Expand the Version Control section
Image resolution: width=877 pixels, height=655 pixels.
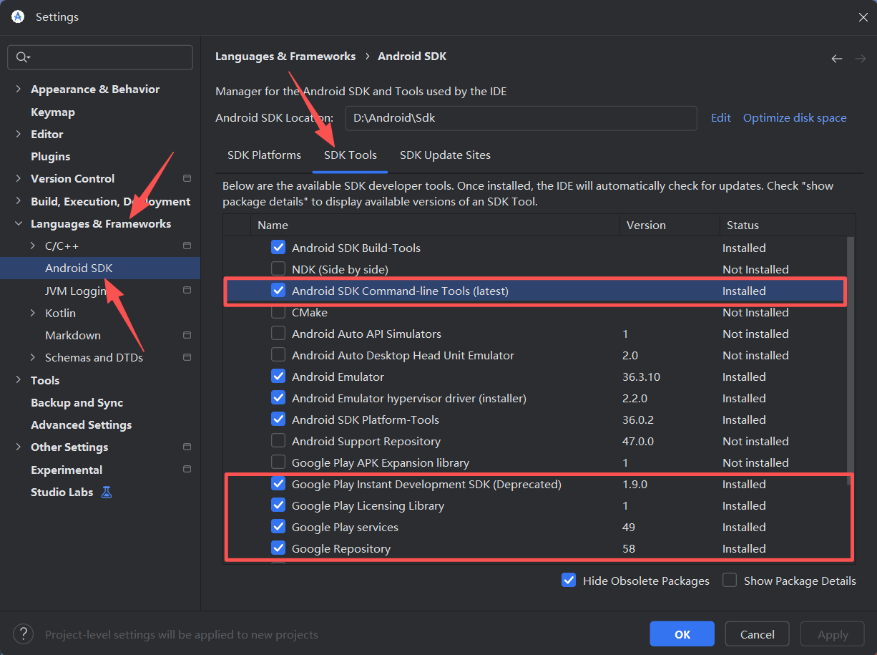click(x=18, y=179)
